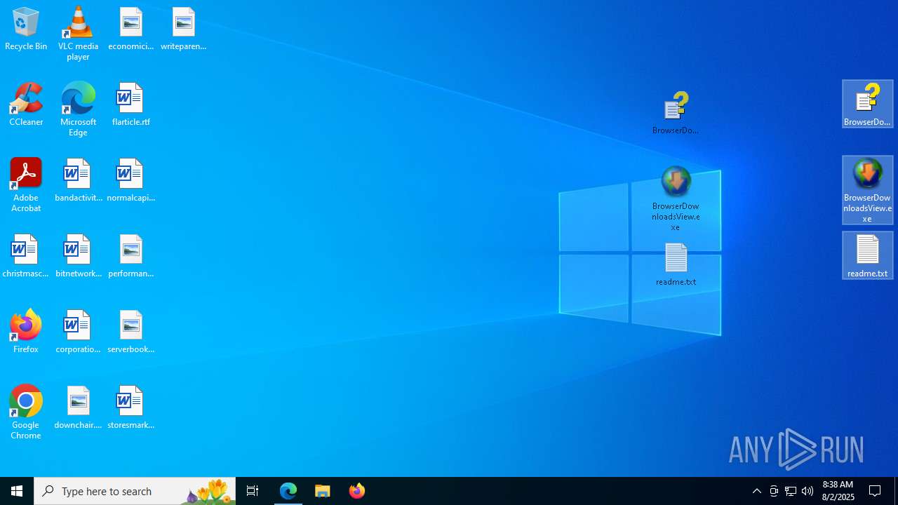Click the Meet Now tray icon
898x505 pixels.
774,491
